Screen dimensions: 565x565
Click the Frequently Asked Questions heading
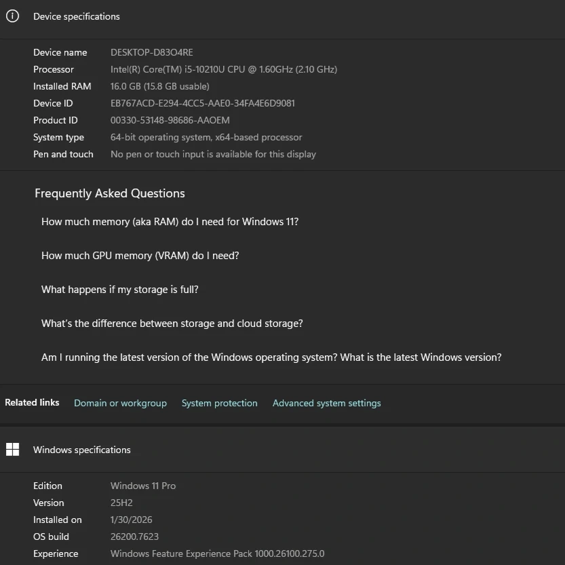(109, 193)
